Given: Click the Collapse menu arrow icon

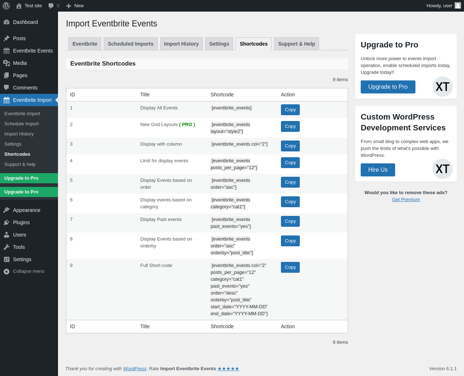Looking at the screenshot, I should pyautogui.click(x=7, y=271).
